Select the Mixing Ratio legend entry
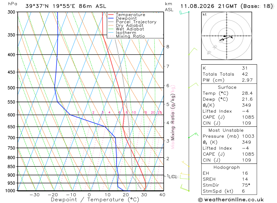The width and height of the screenshot is (277, 203). coord(130,36)
